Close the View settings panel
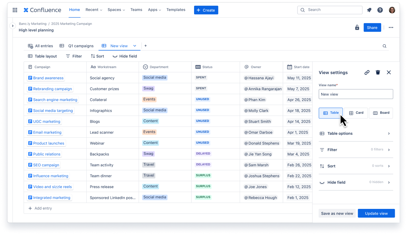The height and width of the screenshot is (235, 407). (x=389, y=72)
